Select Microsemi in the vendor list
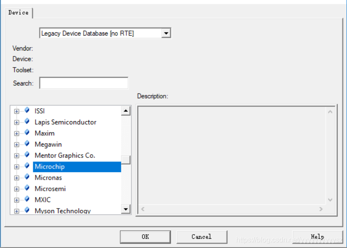 [x=50, y=189]
